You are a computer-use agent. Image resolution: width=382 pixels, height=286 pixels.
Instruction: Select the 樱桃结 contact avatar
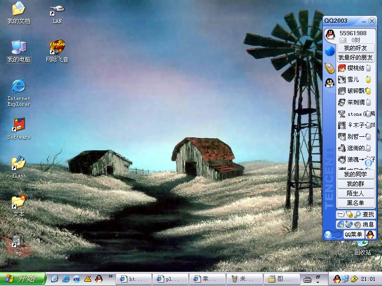(x=342, y=68)
